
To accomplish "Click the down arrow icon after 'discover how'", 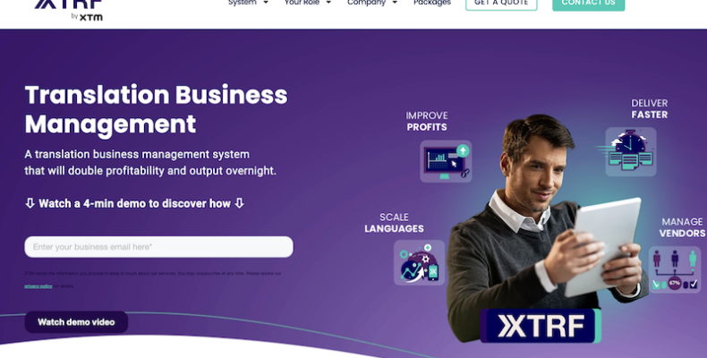I will [240, 203].
